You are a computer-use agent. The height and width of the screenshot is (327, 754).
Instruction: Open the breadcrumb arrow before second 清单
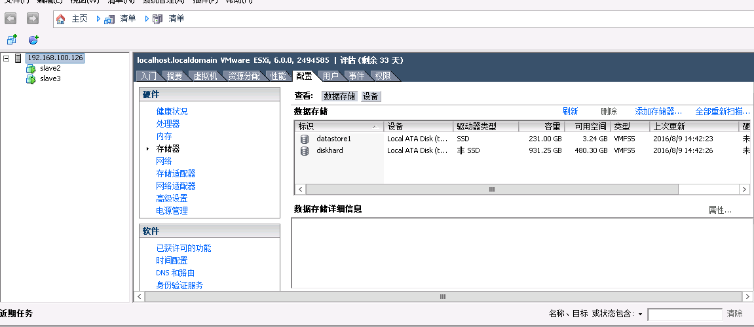147,19
